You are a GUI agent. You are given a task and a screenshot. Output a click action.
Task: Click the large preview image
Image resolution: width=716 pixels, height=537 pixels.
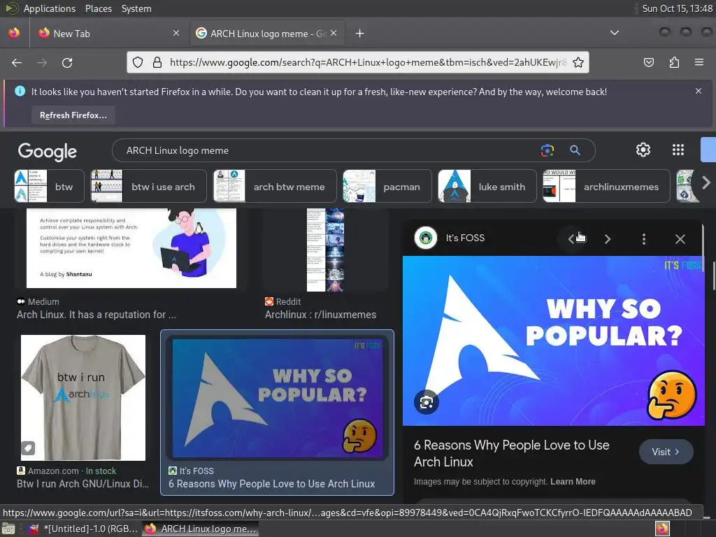(x=554, y=341)
